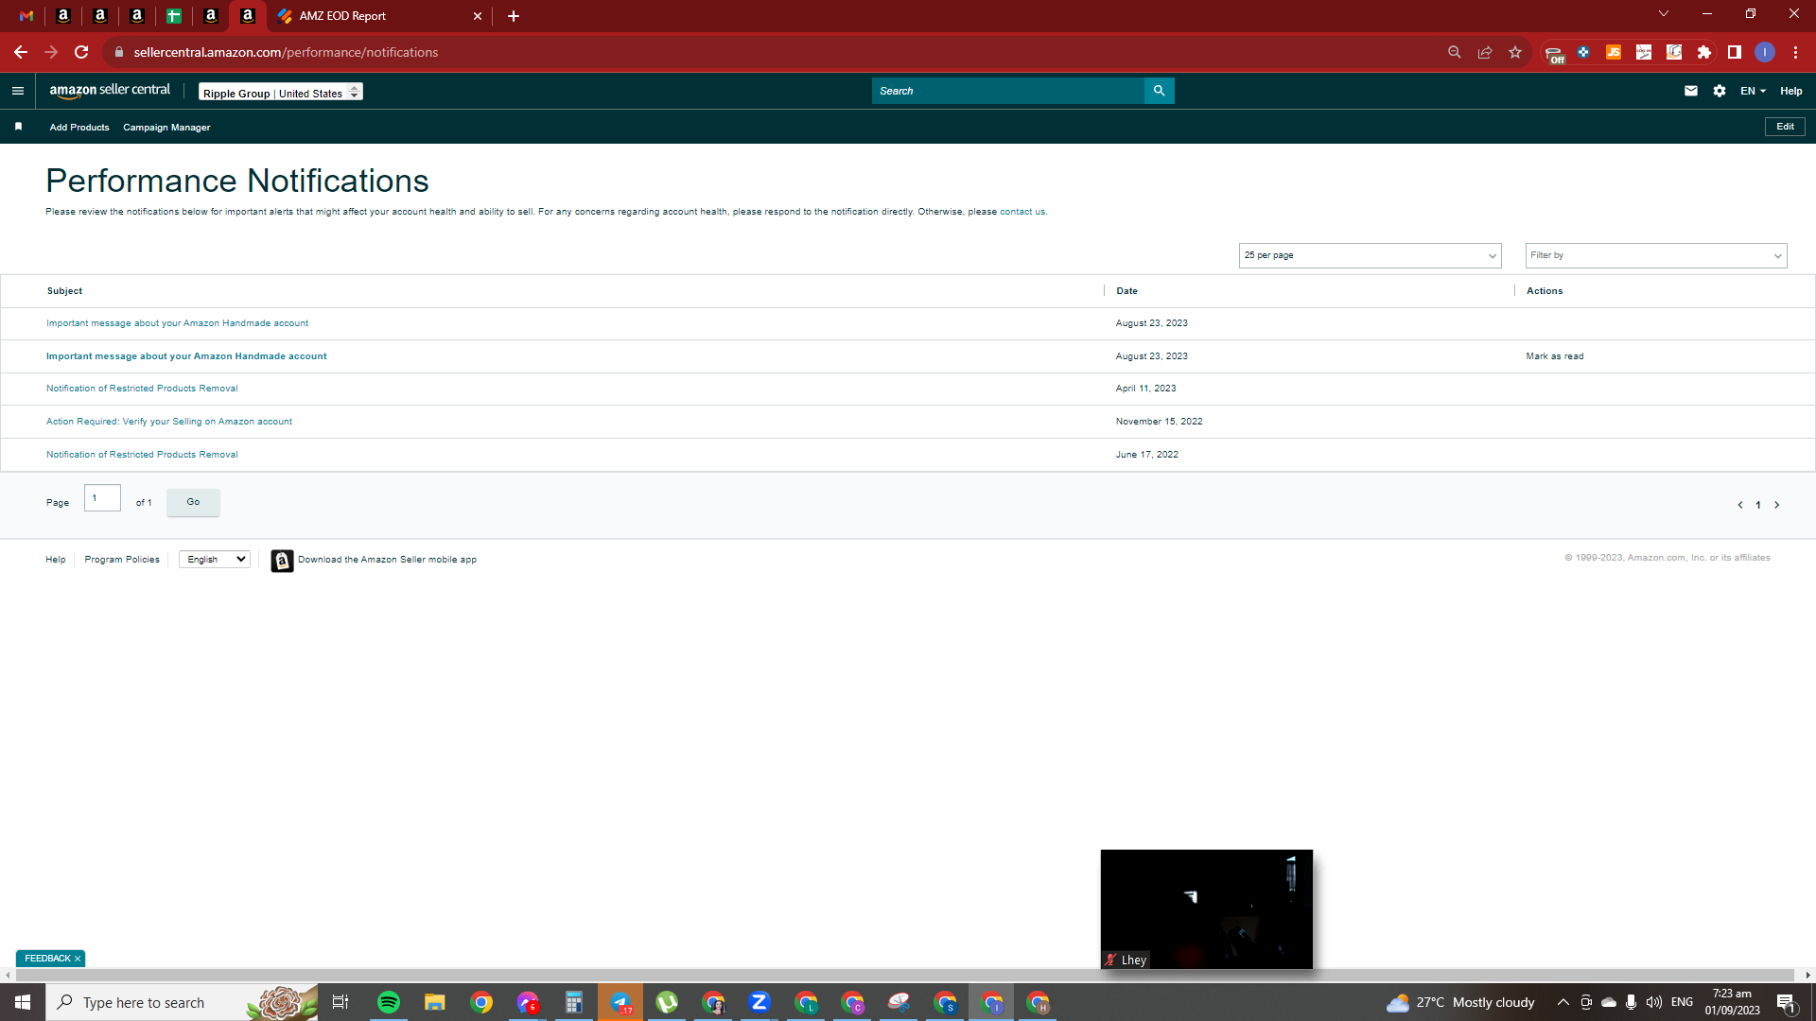Open the notification center icon

[x=1786, y=1002]
